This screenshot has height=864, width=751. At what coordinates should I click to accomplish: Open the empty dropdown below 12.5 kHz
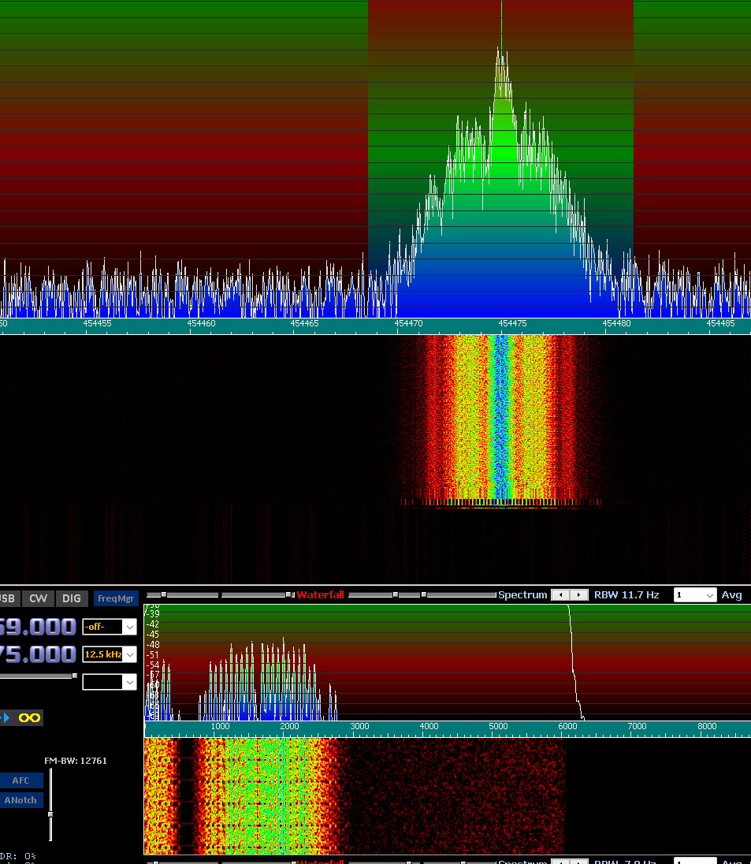[110, 682]
